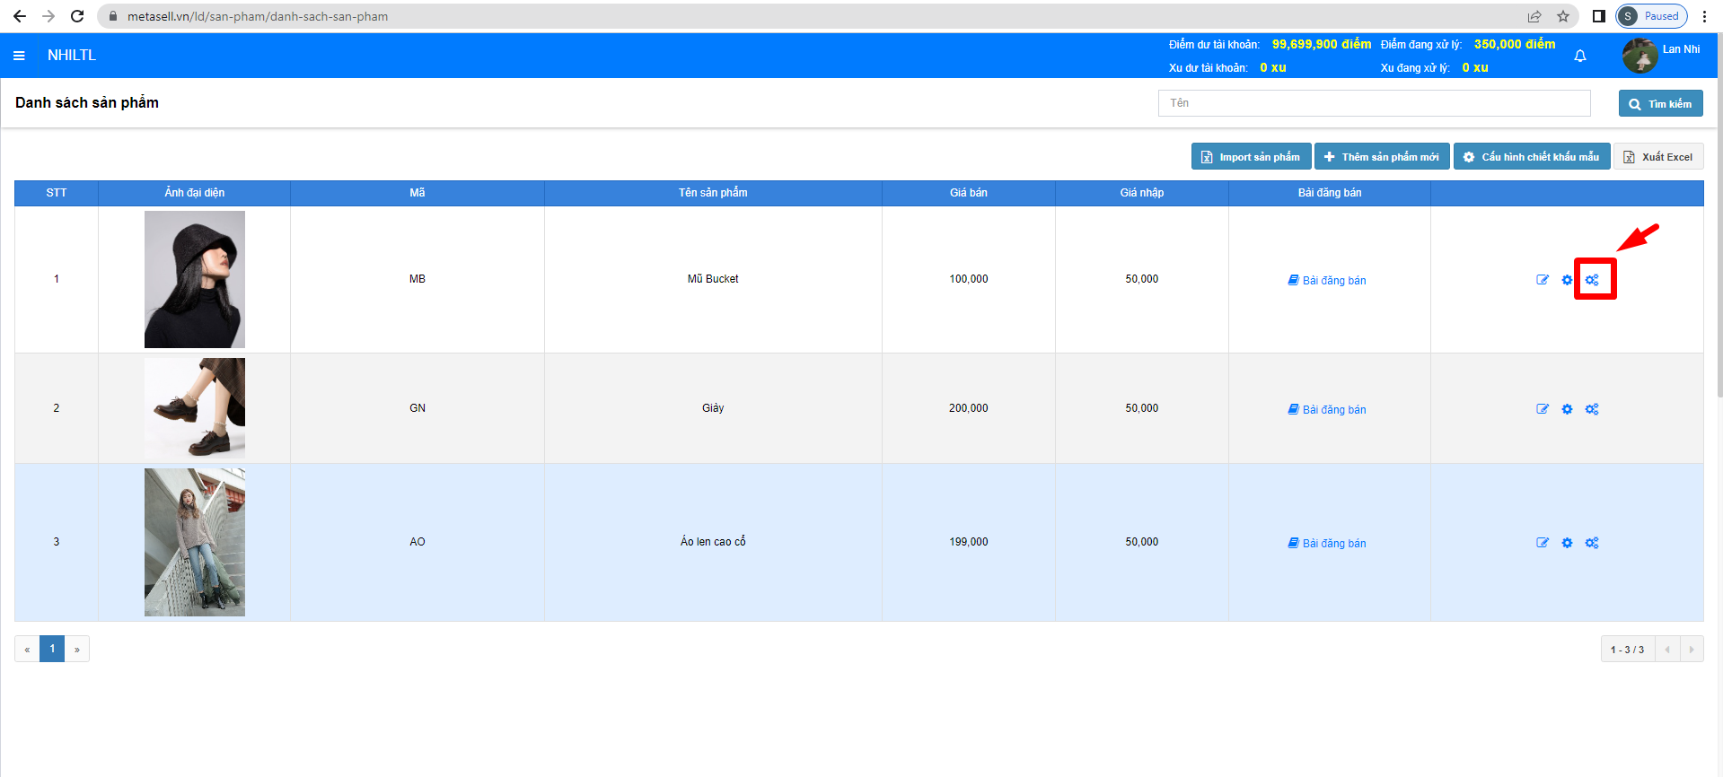Screen dimensions: 1723x777
Task: Click Thêm sản phẩm mới button
Action: coord(1382,157)
